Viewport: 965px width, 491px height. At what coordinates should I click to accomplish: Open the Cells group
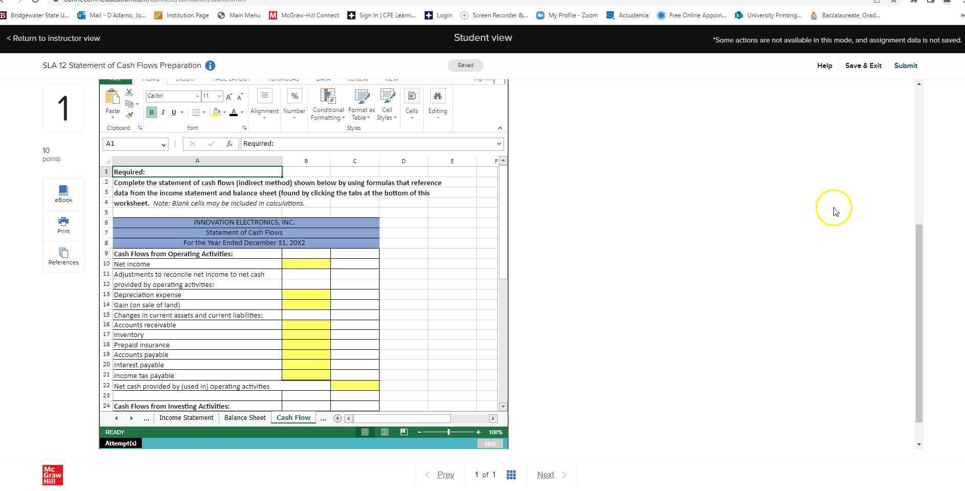(x=412, y=104)
